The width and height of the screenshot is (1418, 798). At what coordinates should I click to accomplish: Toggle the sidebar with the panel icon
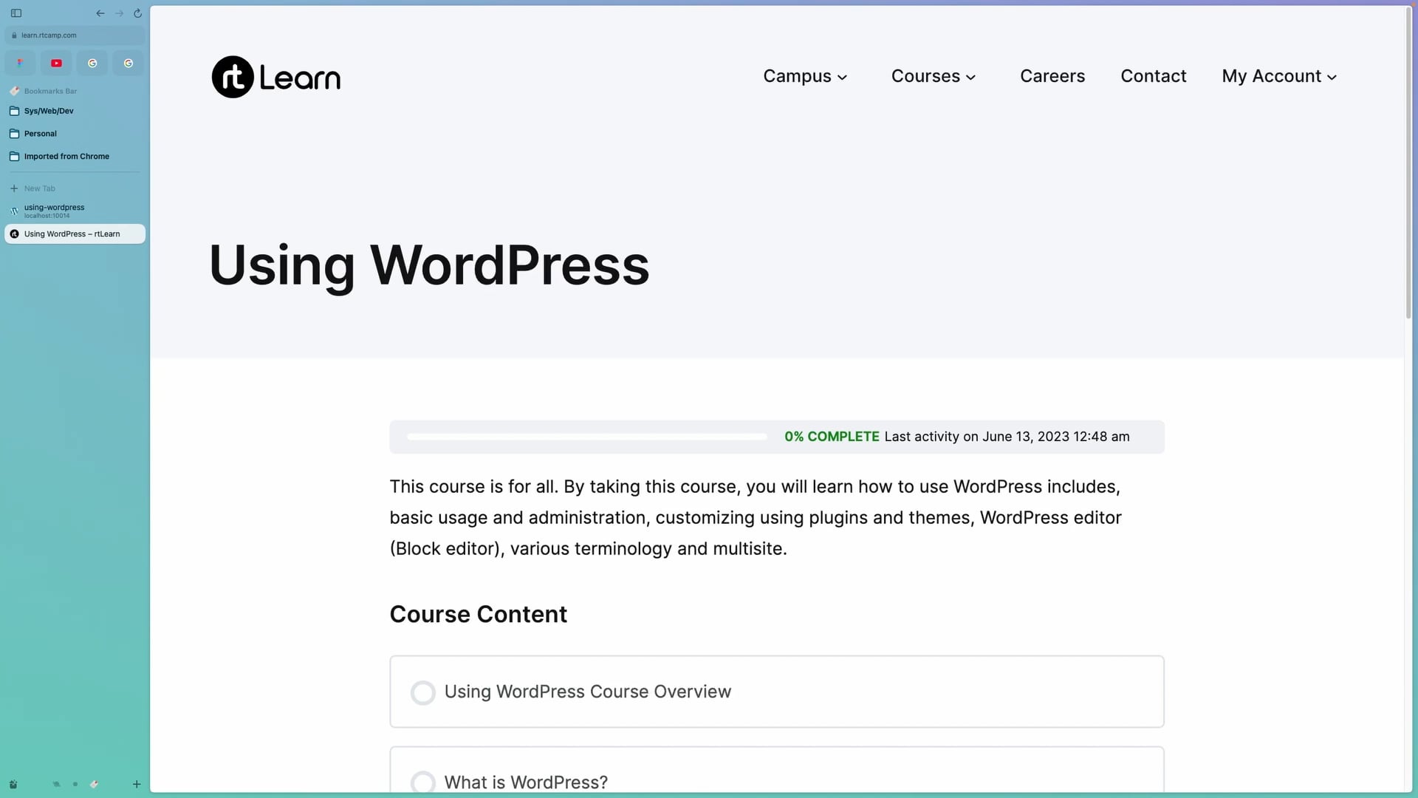pos(16,13)
